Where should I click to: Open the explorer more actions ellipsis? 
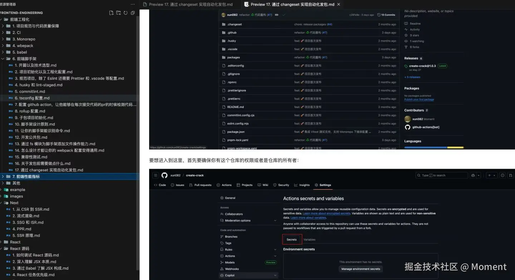pos(133,4)
